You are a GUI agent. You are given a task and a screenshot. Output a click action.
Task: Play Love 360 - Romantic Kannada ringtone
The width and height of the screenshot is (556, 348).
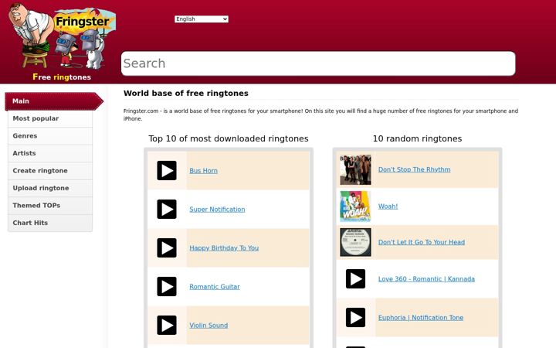(x=356, y=278)
